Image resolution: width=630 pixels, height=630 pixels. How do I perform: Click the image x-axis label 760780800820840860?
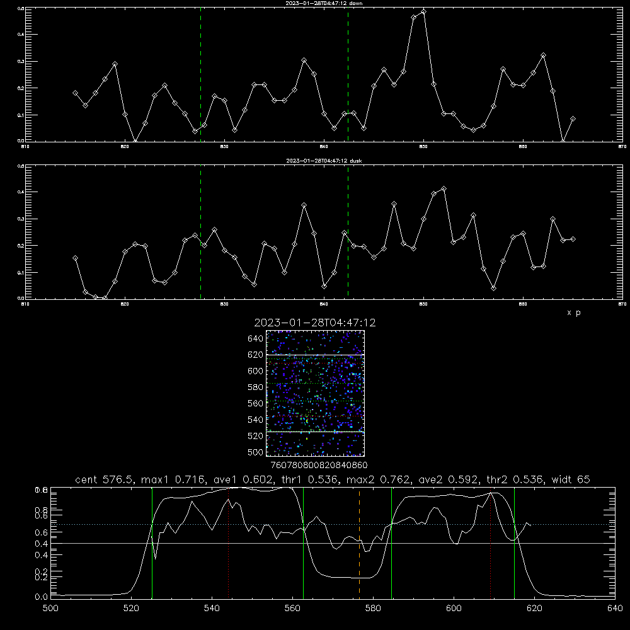click(319, 465)
